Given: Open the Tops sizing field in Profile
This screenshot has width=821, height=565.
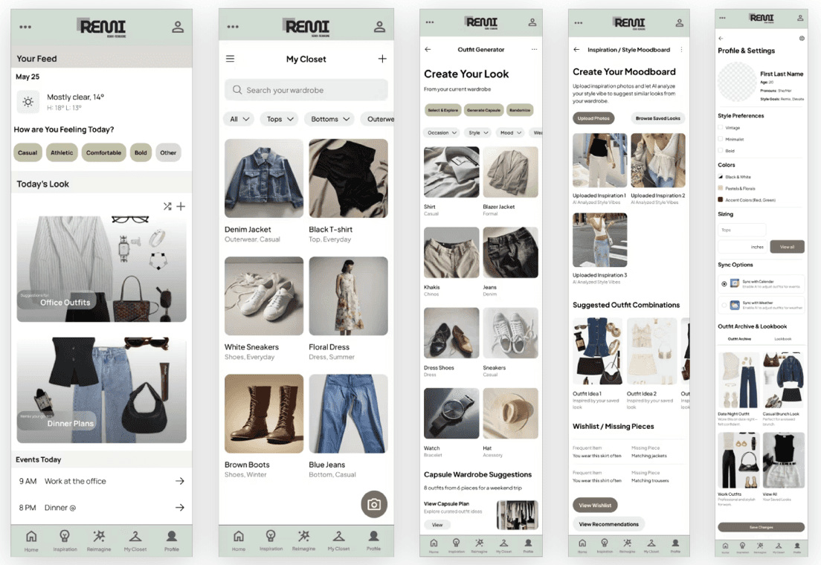Looking at the screenshot, I should coord(741,230).
